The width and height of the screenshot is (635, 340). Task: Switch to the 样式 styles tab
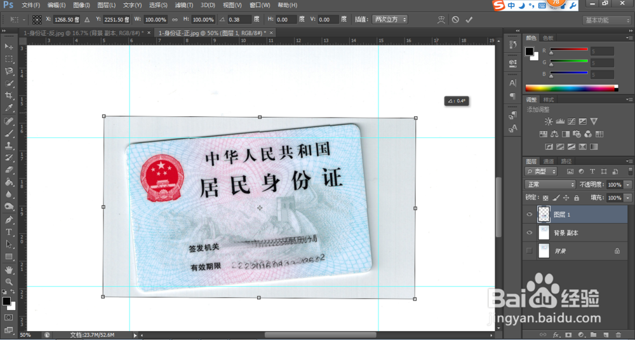[549, 99]
